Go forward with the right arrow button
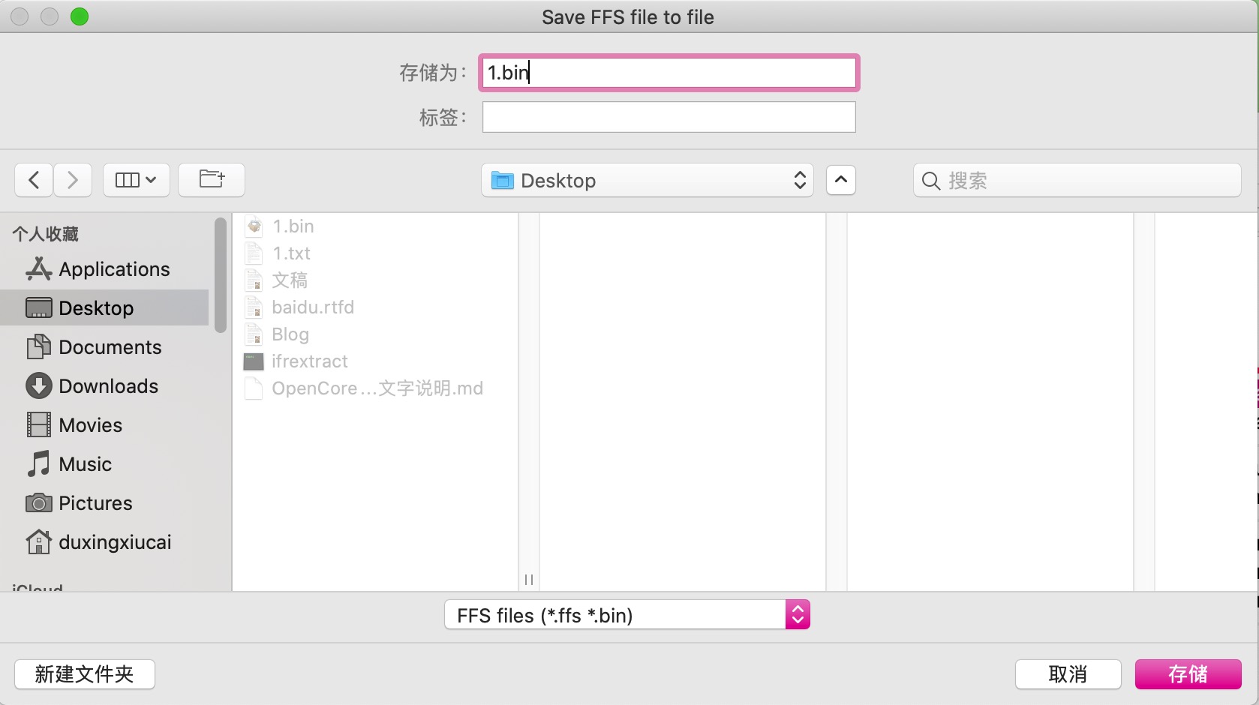This screenshot has height=705, width=1259. [x=73, y=180]
